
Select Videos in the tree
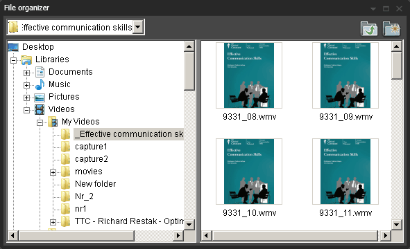pos(62,109)
